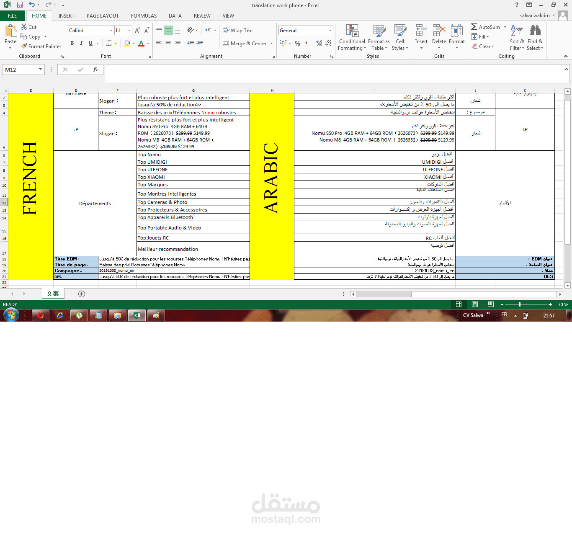Switch to the REVIEW tab
The height and width of the screenshot is (536, 572).
point(202,15)
